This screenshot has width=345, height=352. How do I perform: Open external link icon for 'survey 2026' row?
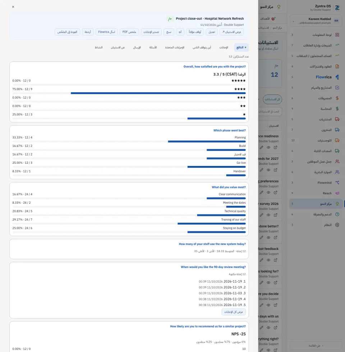(275, 215)
